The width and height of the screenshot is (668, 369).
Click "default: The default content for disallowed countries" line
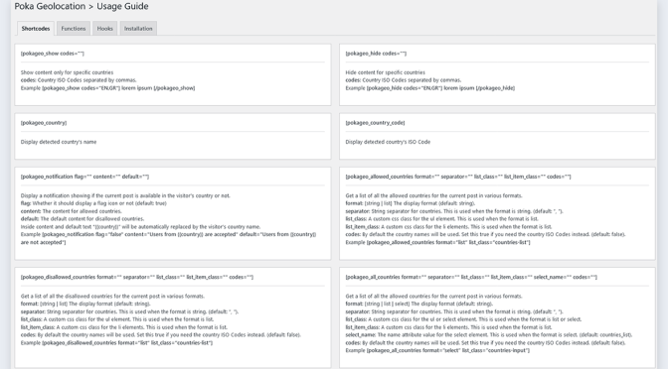[x=83, y=219]
